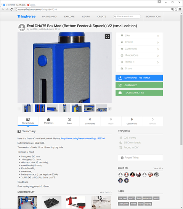Expand Tools & Utilities
Viewport: 183px width, 209px height.
(139, 93)
